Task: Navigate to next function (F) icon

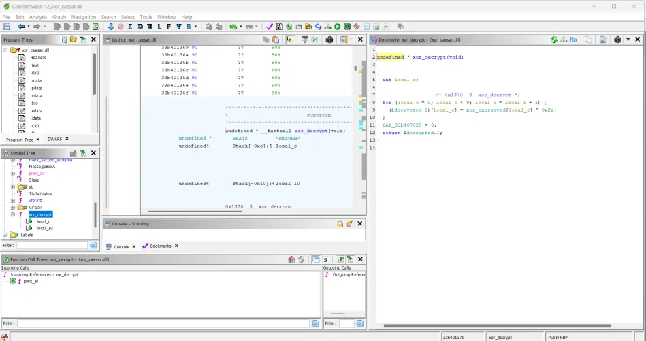Action: 169,27
